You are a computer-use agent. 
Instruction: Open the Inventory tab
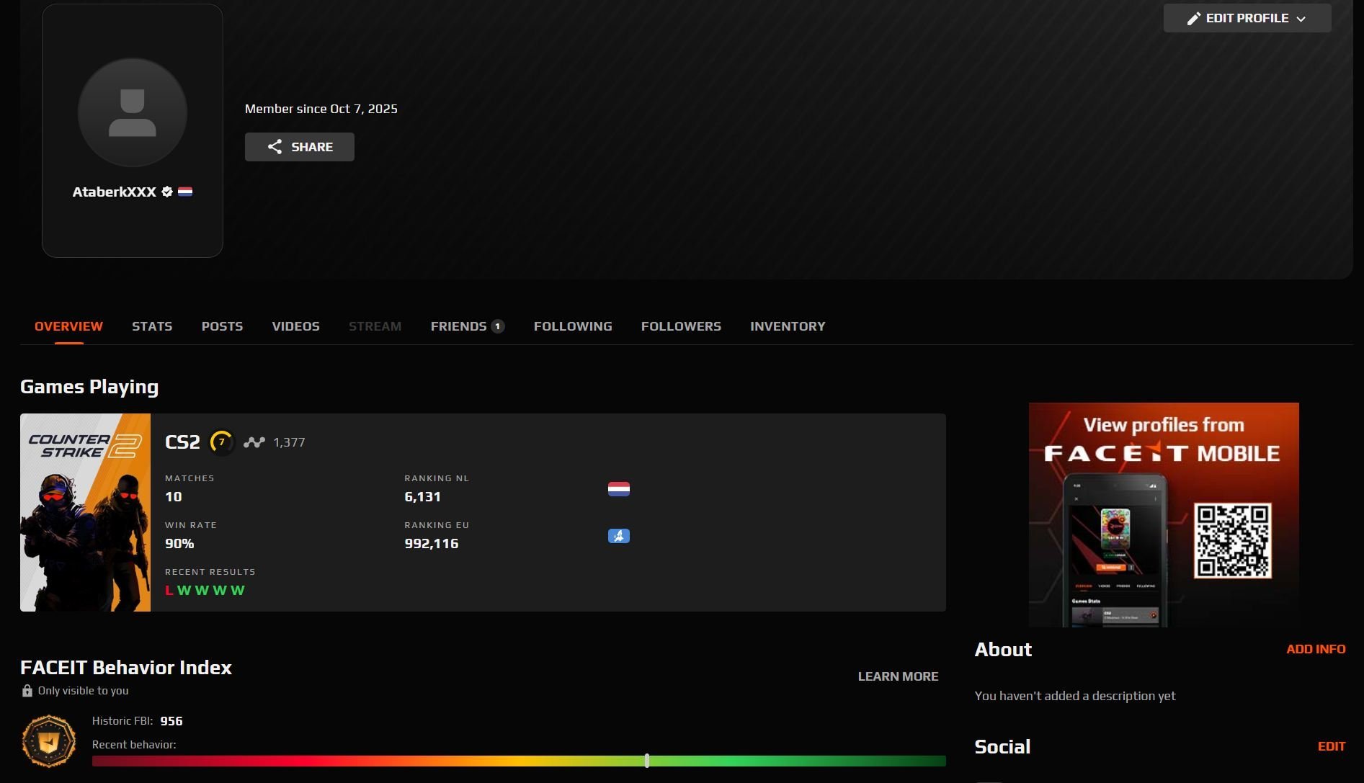tap(788, 326)
